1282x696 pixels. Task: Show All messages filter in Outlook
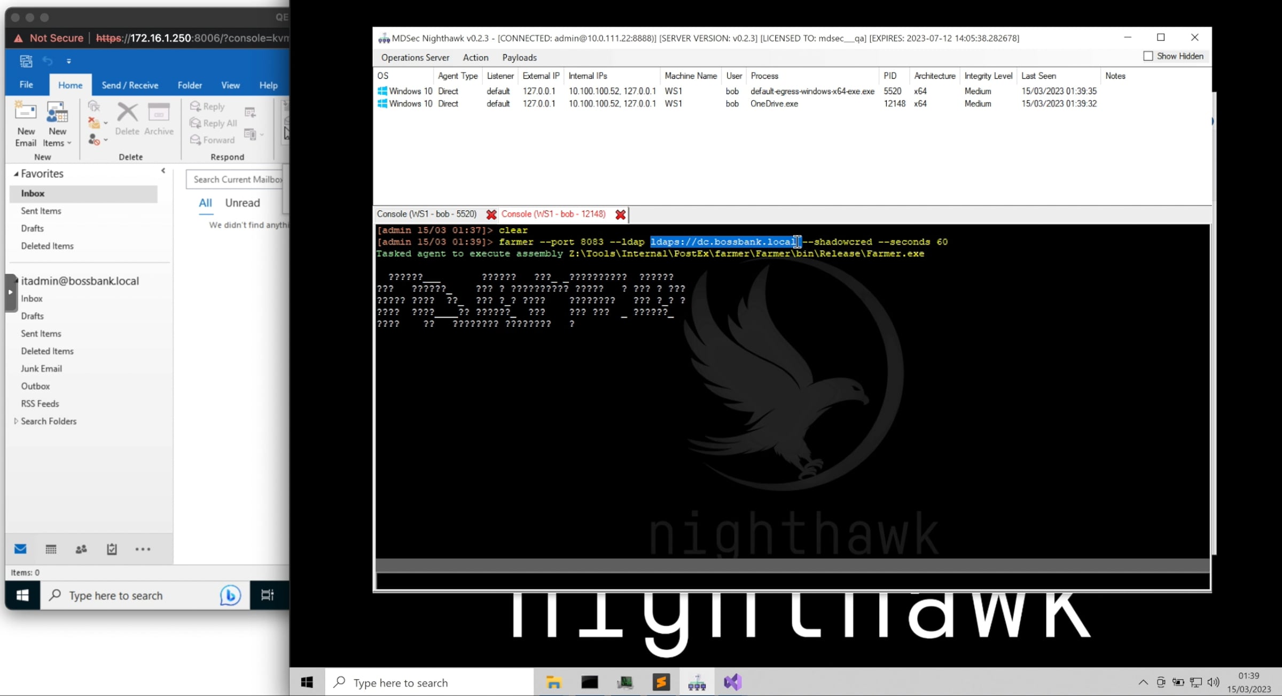[x=205, y=203]
